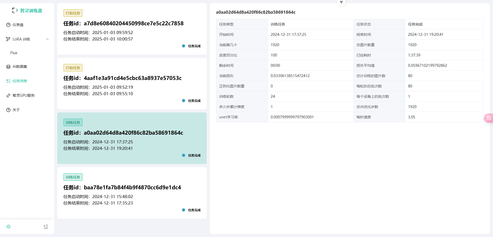Click the 任务状态 value 任务完成 in table
Screen dimensions: 495x237
415,24
